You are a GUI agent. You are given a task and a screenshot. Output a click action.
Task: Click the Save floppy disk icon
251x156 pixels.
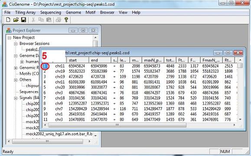[x=23, y=20]
